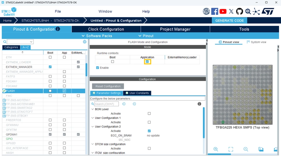This screenshot has height=156, width=281.
Task: Click the download icon for FP-SNS-MOTENV1
Action: click(4, 100)
